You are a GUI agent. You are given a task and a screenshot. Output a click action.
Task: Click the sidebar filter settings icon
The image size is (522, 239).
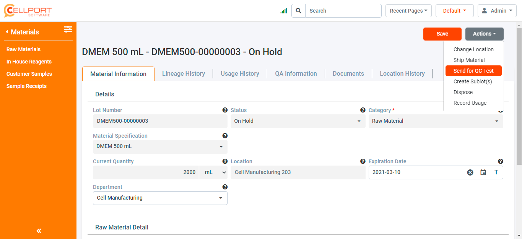pos(68,29)
